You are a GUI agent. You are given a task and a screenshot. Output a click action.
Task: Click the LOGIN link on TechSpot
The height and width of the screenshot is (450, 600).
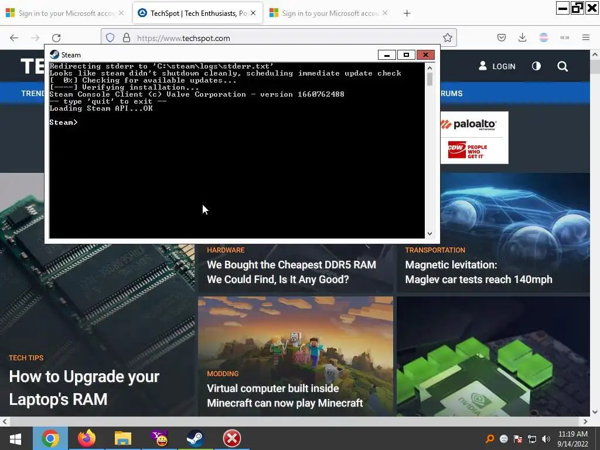(497, 66)
